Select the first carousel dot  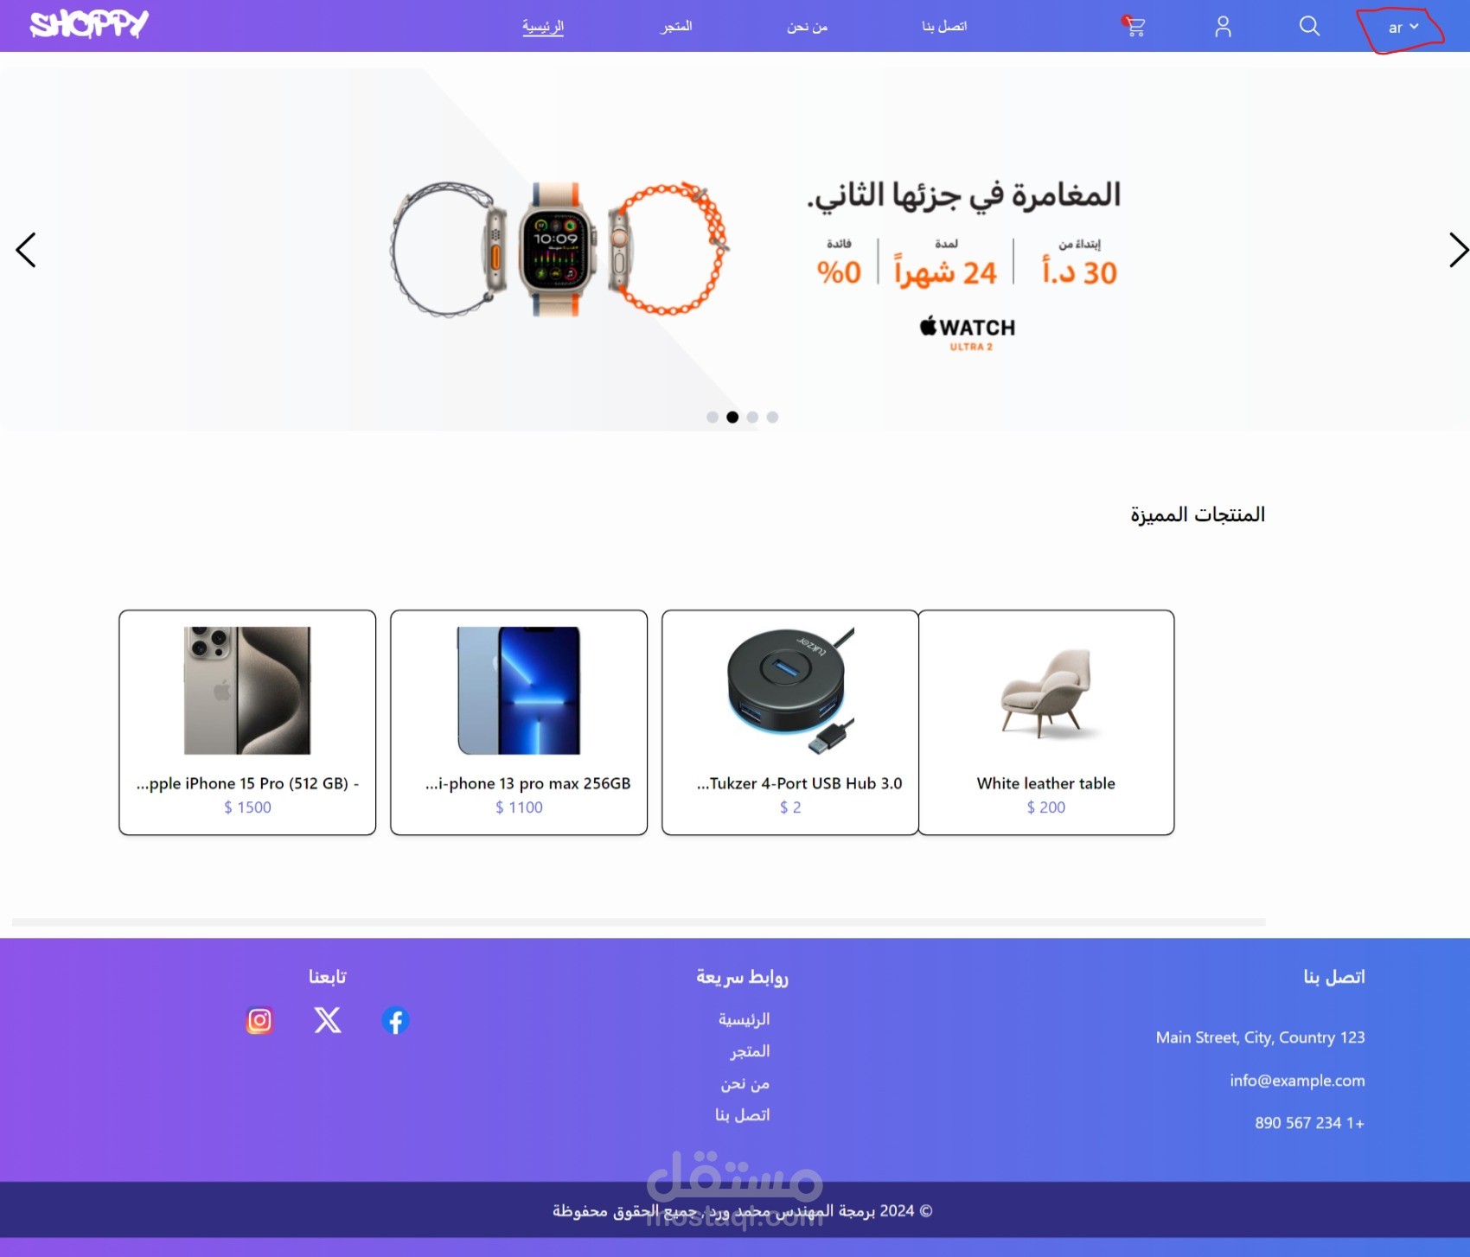[713, 417]
